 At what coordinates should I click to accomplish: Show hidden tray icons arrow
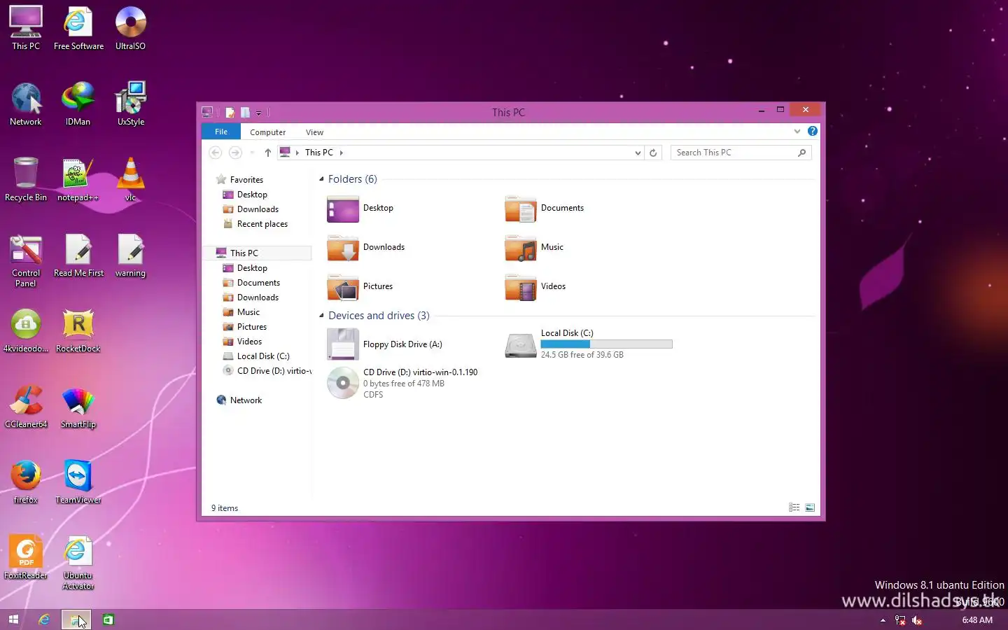[x=883, y=620]
